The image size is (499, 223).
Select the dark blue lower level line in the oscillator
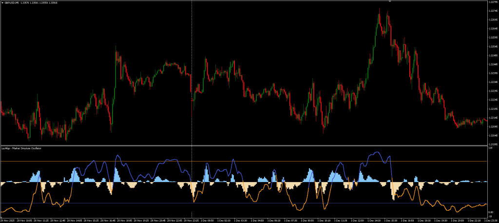coord(244,203)
